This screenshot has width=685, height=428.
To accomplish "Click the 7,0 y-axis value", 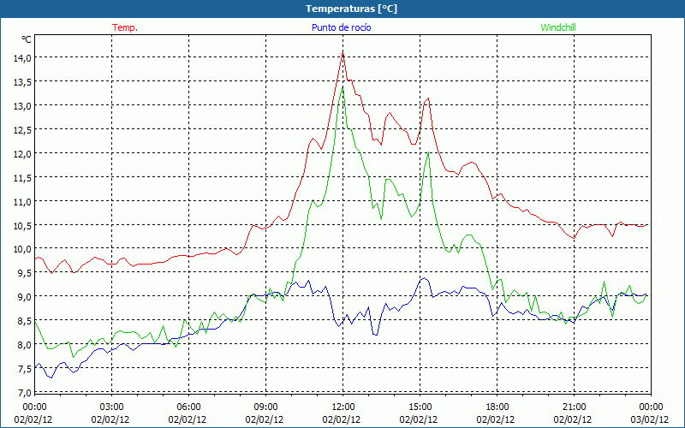I will (x=24, y=393).
